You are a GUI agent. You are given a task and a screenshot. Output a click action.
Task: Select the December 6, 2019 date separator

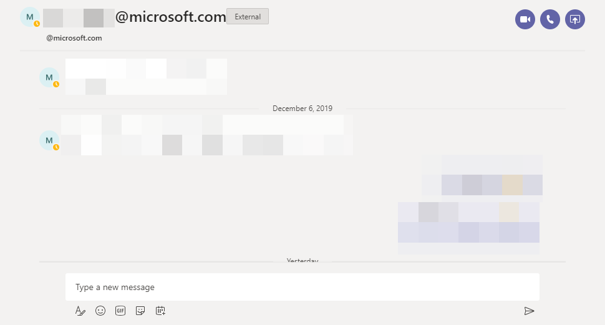pyautogui.click(x=302, y=109)
